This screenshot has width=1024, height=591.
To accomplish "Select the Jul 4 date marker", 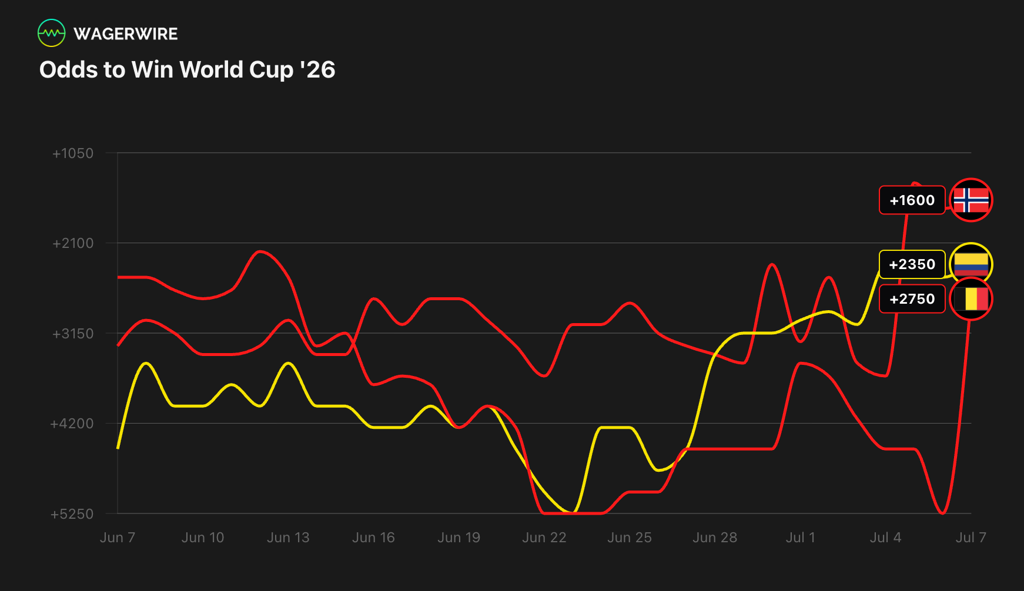I will (885, 538).
